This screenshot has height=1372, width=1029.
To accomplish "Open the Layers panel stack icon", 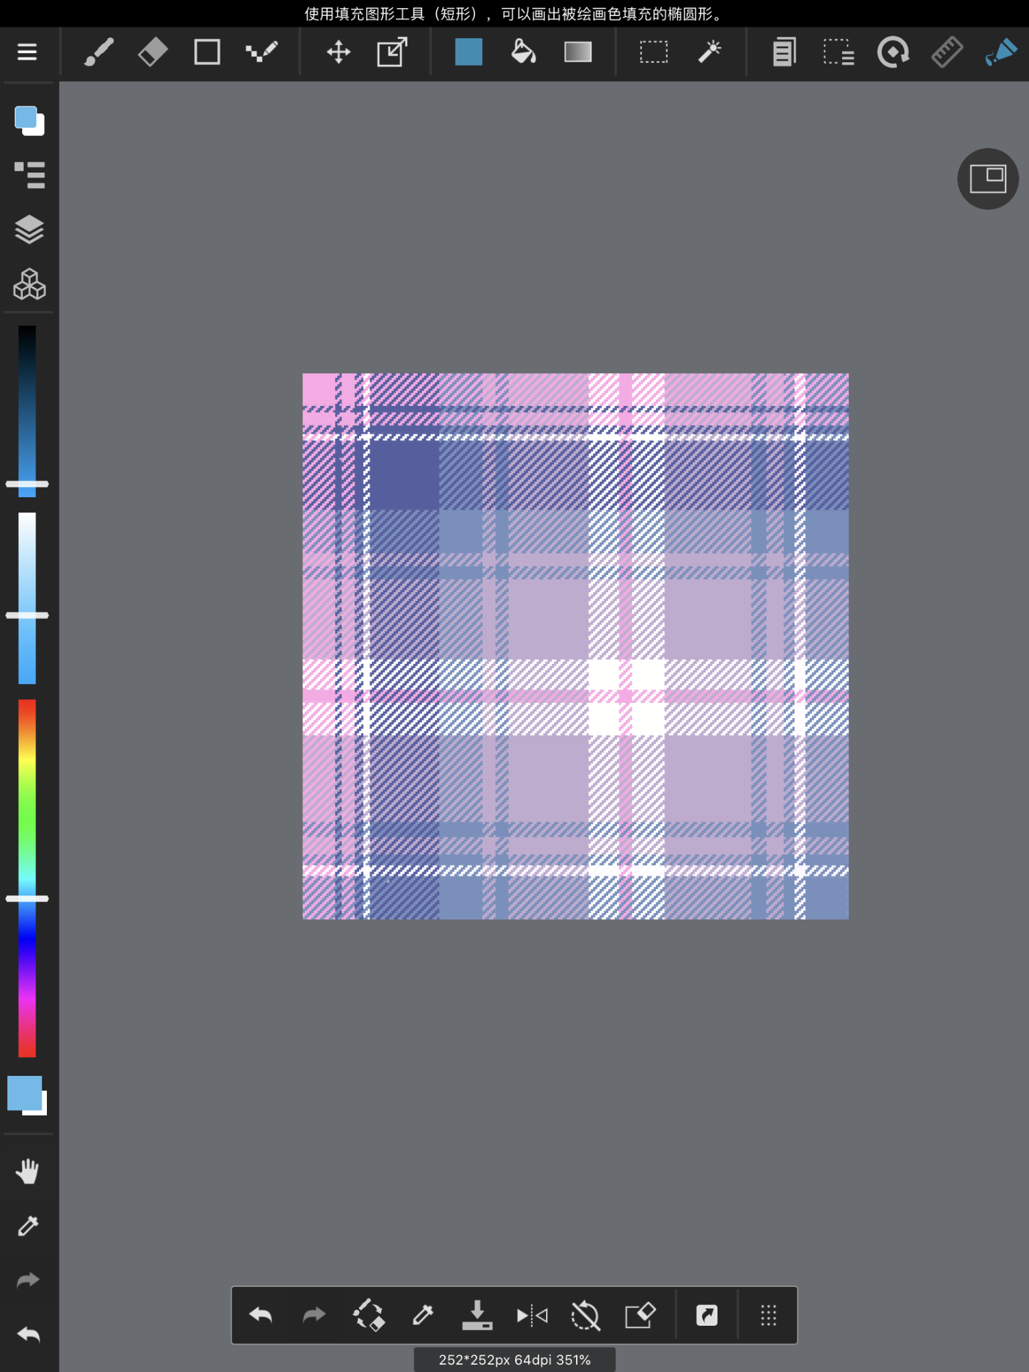I will pos(29,230).
